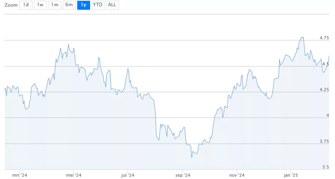Click the 3.75 y-axis value
Image resolution: width=335 pixels, height=179 pixels.
pos(324,141)
